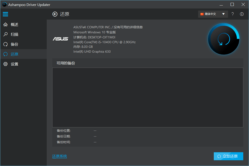Click the language dropdown's down arrow
Screen dimensions: 249x166
[x=224, y=14]
